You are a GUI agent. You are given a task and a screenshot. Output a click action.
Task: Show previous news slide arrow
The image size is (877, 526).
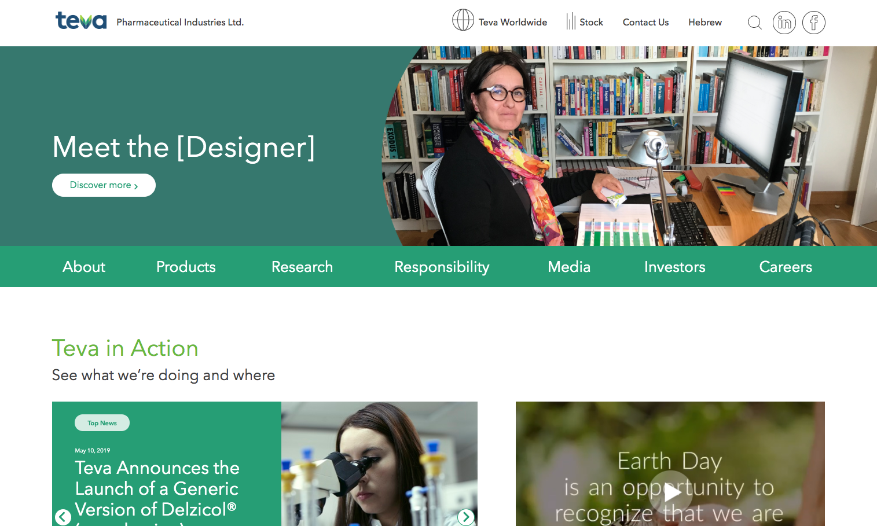pos(63,517)
